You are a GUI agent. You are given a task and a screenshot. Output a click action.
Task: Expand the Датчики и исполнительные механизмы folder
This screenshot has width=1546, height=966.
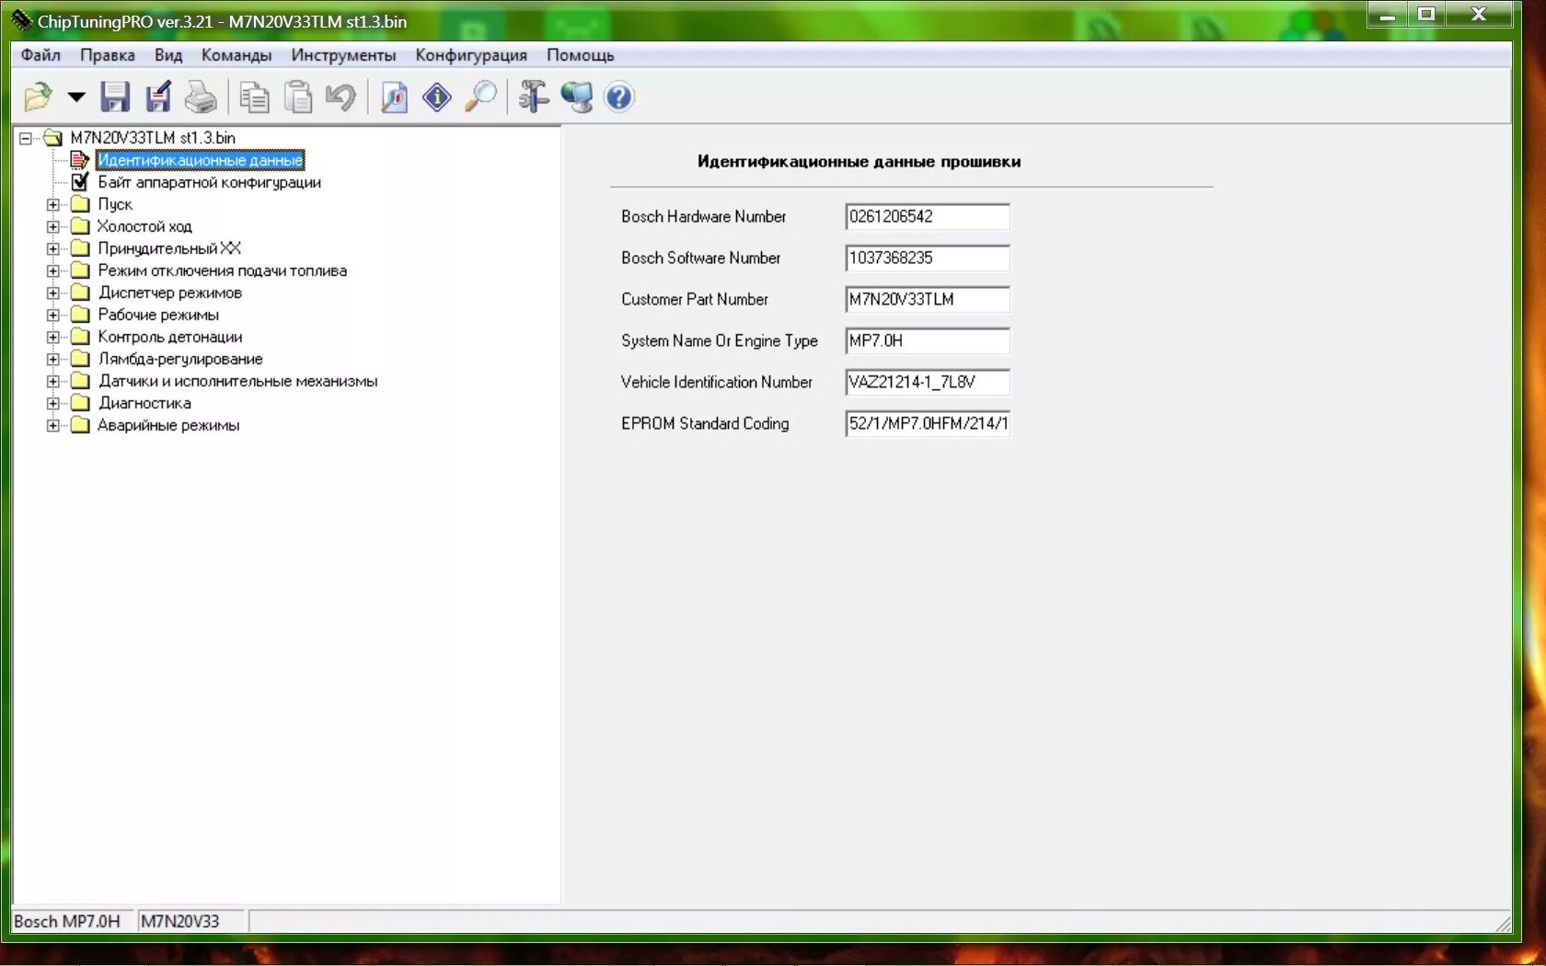pos(53,381)
